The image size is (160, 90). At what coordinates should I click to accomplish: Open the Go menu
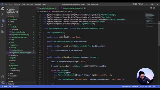pos(28,4)
